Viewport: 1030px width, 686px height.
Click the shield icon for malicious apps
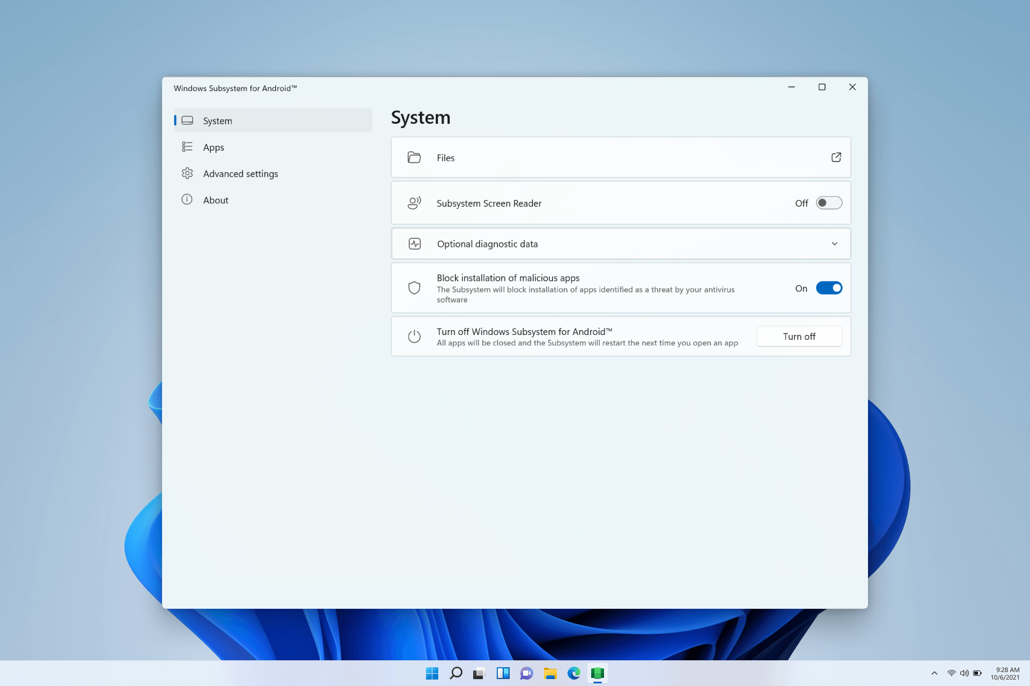(x=414, y=288)
